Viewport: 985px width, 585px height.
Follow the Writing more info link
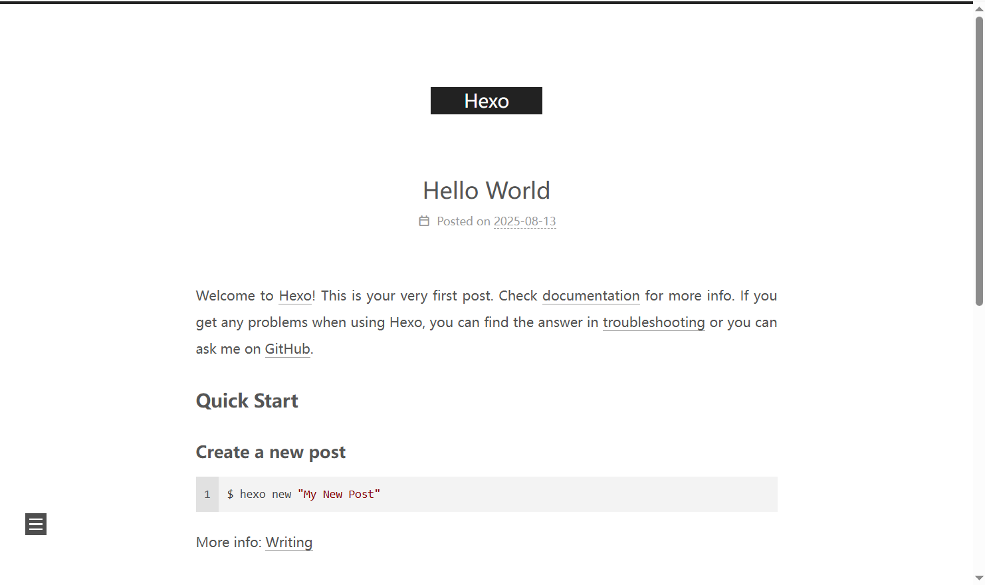pyautogui.click(x=288, y=542)
